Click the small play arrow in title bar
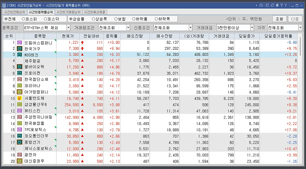306x169 pixels. 257,5
